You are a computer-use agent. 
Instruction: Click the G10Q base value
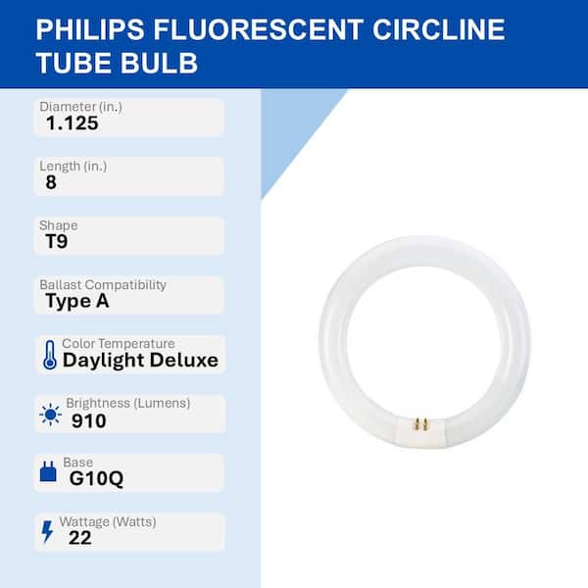click(96, 480)
